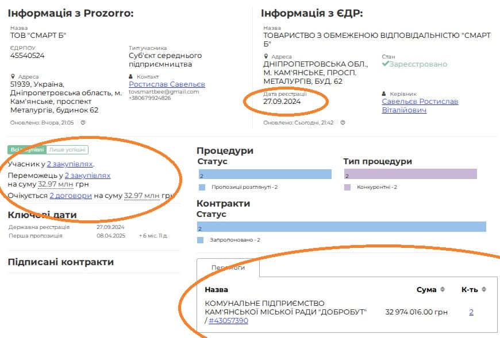The height and width of the screenshot is (338, 500).
Task: Click the blue Пропозиції розглянуті legend swatch
Action: (x=202, y=187)
